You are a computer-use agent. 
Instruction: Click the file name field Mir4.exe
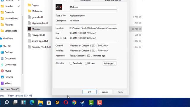click(93, 7)
